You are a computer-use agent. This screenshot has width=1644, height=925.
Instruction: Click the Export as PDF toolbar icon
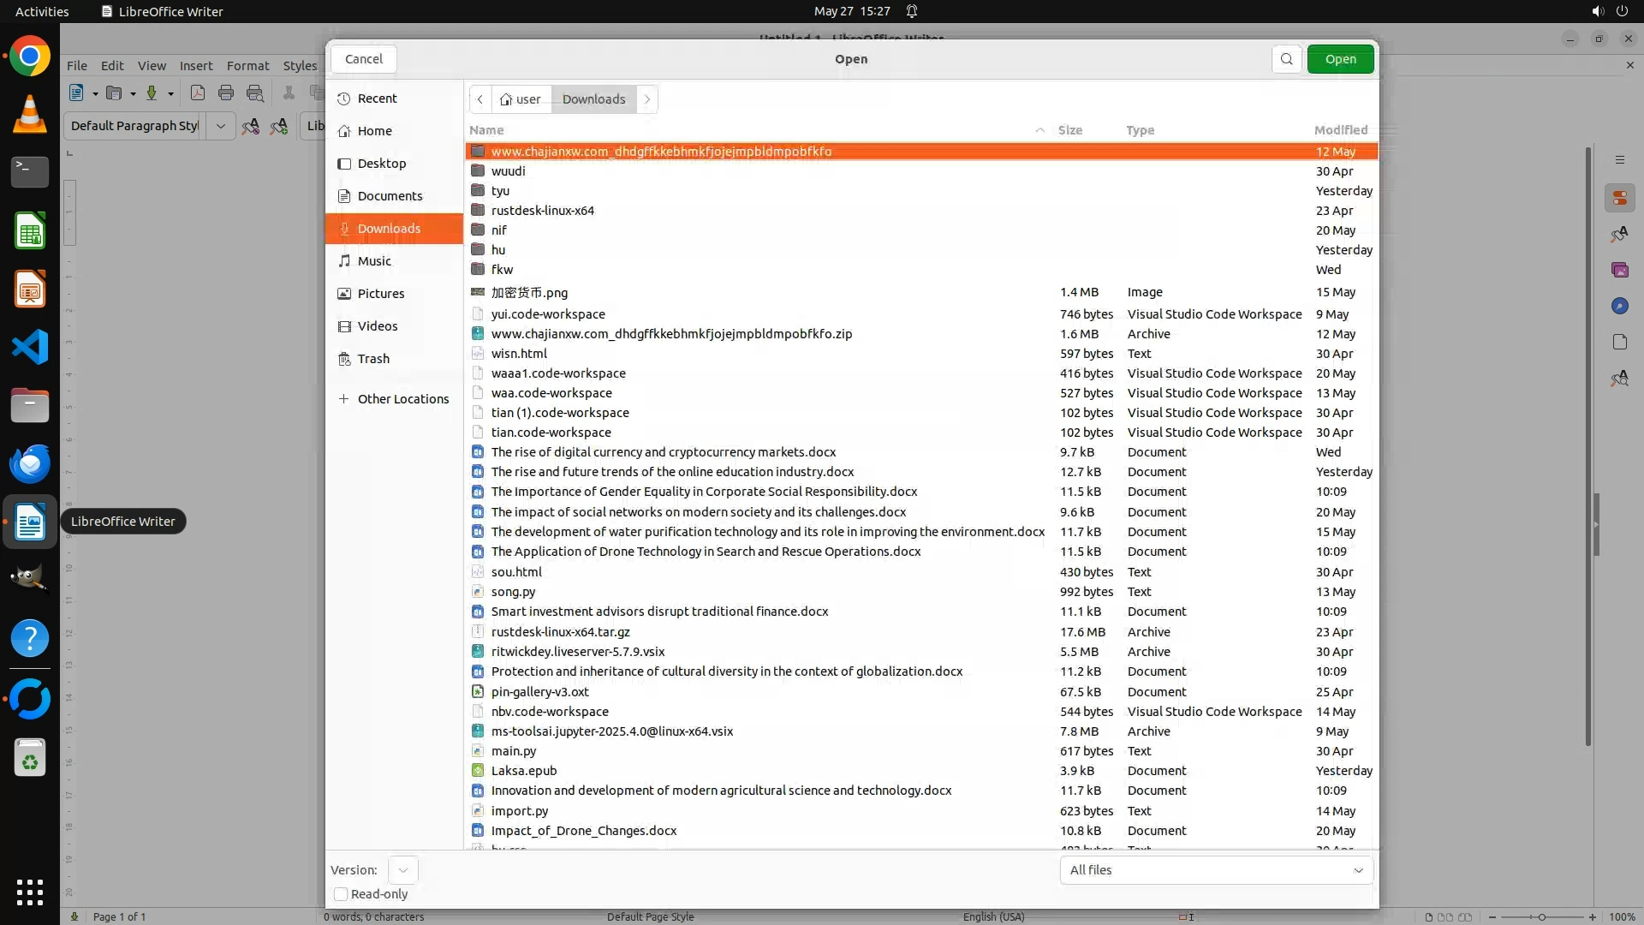pos(198,93)
